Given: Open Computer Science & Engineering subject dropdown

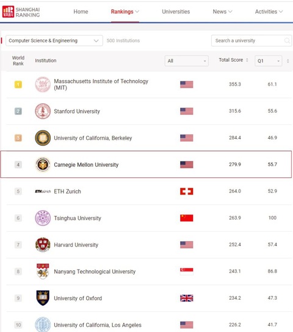Looking at the screenshot, I should pos(54,40).
